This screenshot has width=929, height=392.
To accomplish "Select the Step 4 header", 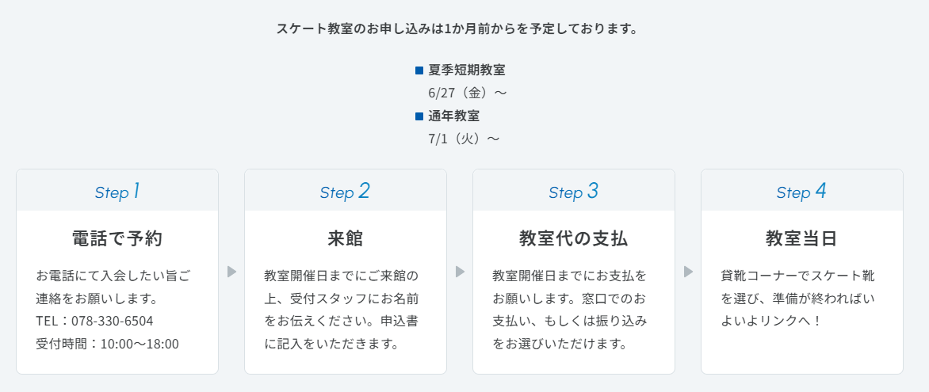I will pyautogui.click(x=801, y=191).
